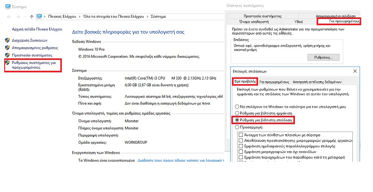Select Ρύθμιση για βέλτιστη εμφάνιση radio button
Viewport: 373px width, 192px height.
coord(238,113)
